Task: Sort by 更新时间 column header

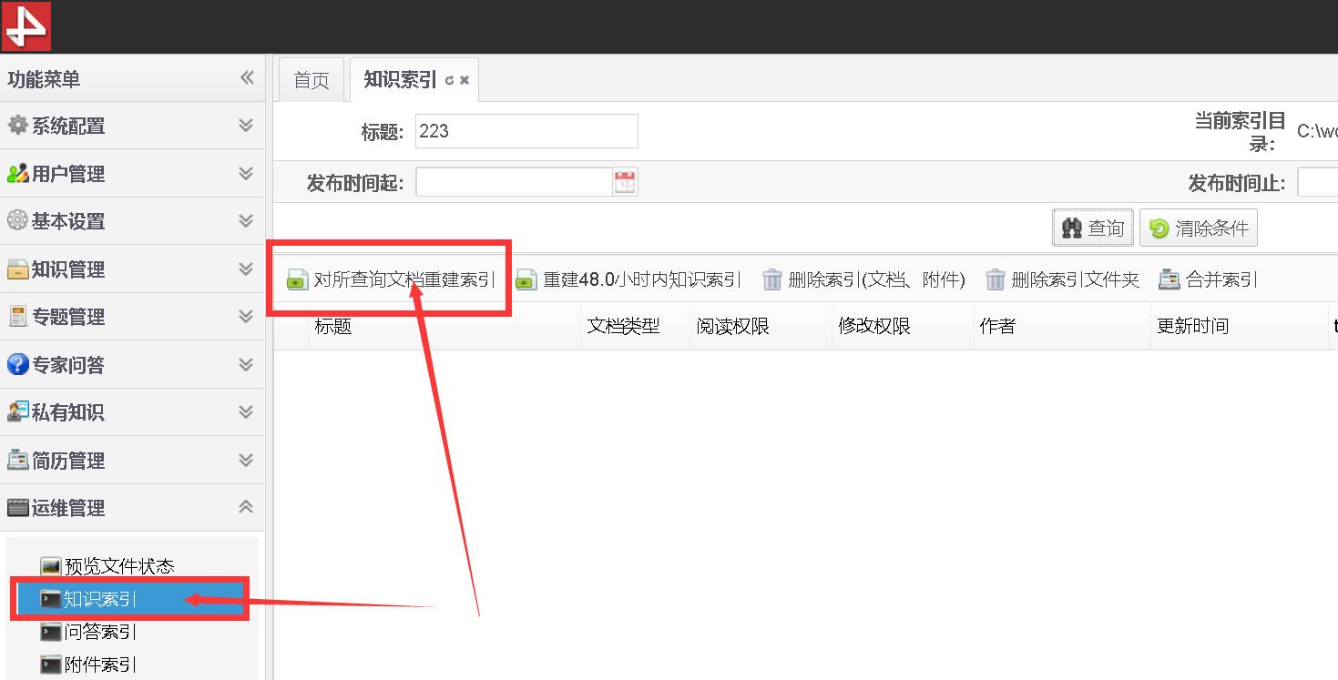Action: tap(1240, 326)
